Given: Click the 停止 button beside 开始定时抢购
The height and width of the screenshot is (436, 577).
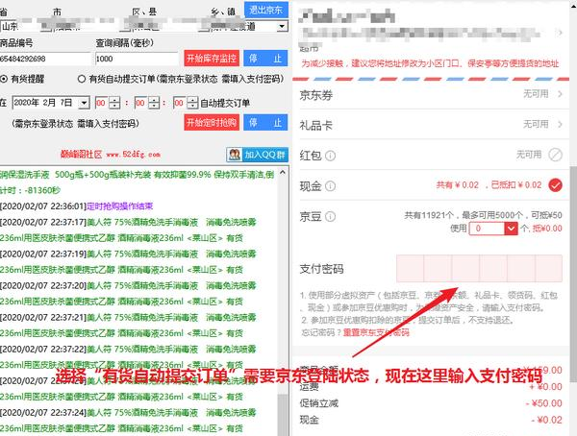Looking at the screenshot, I should pos(265,122).
